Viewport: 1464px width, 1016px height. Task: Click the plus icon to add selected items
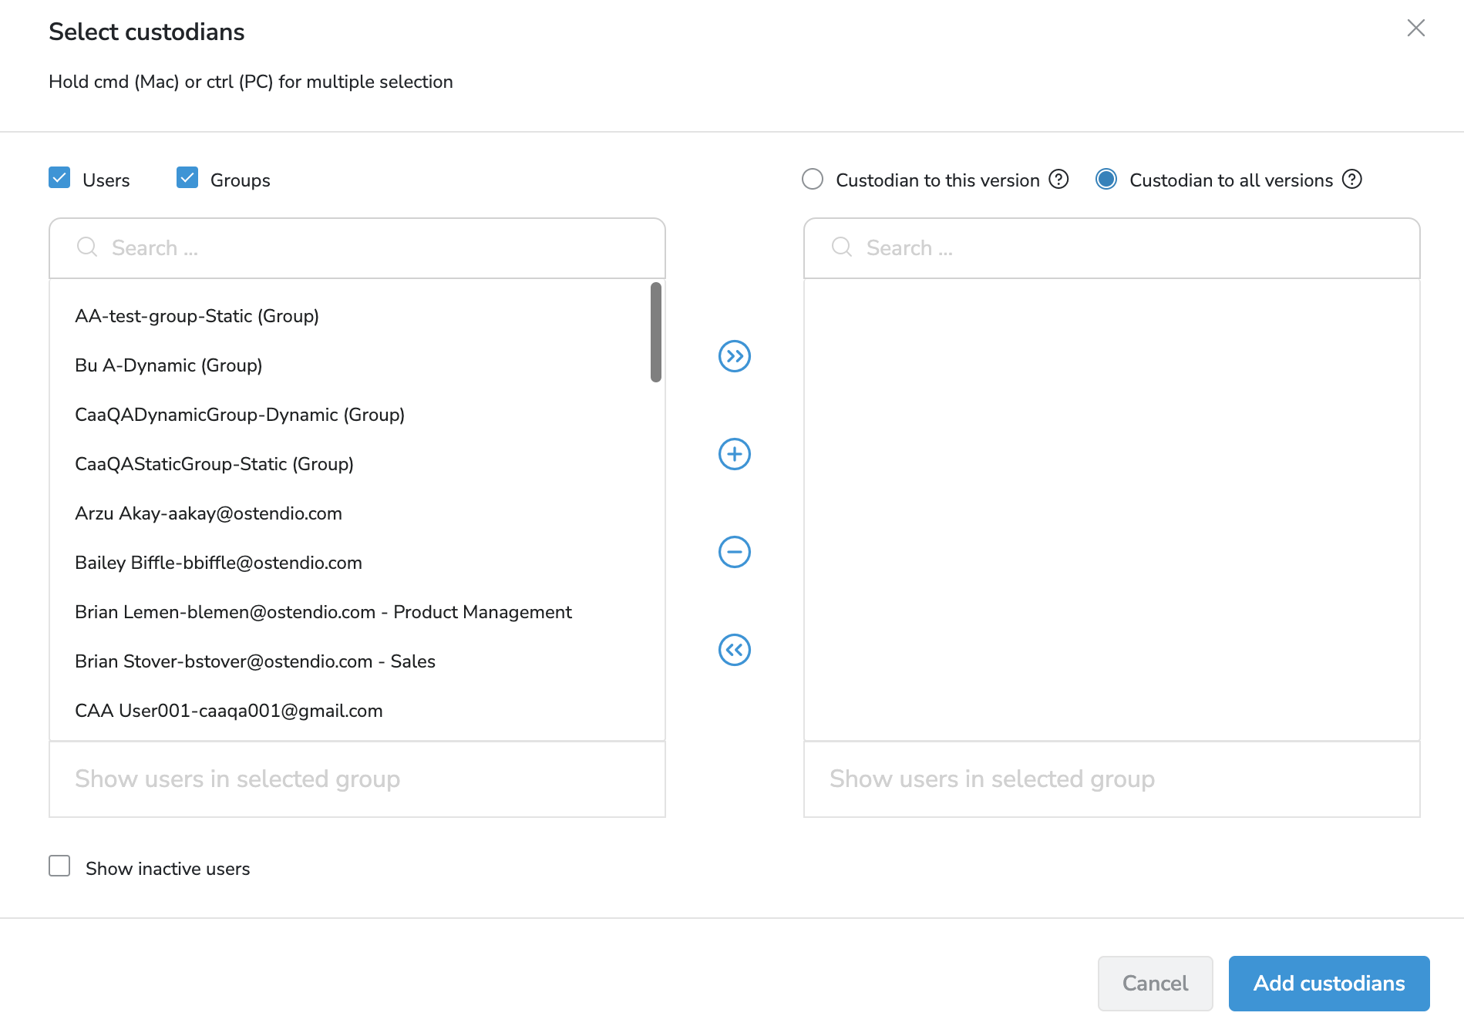tap(735, 454)
